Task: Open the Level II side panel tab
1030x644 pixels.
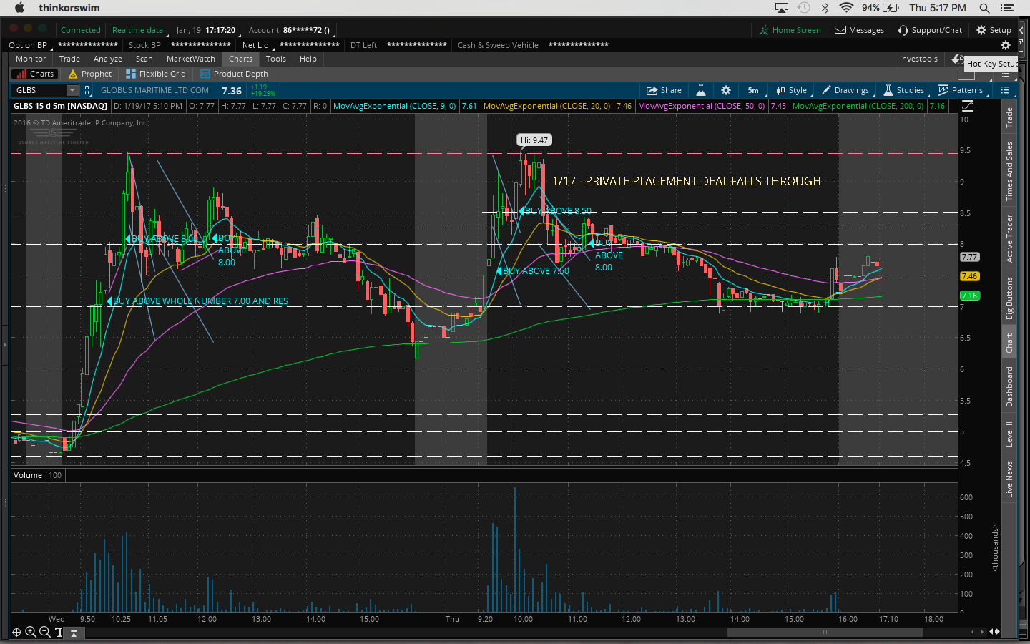Action: coord(1009,433)
